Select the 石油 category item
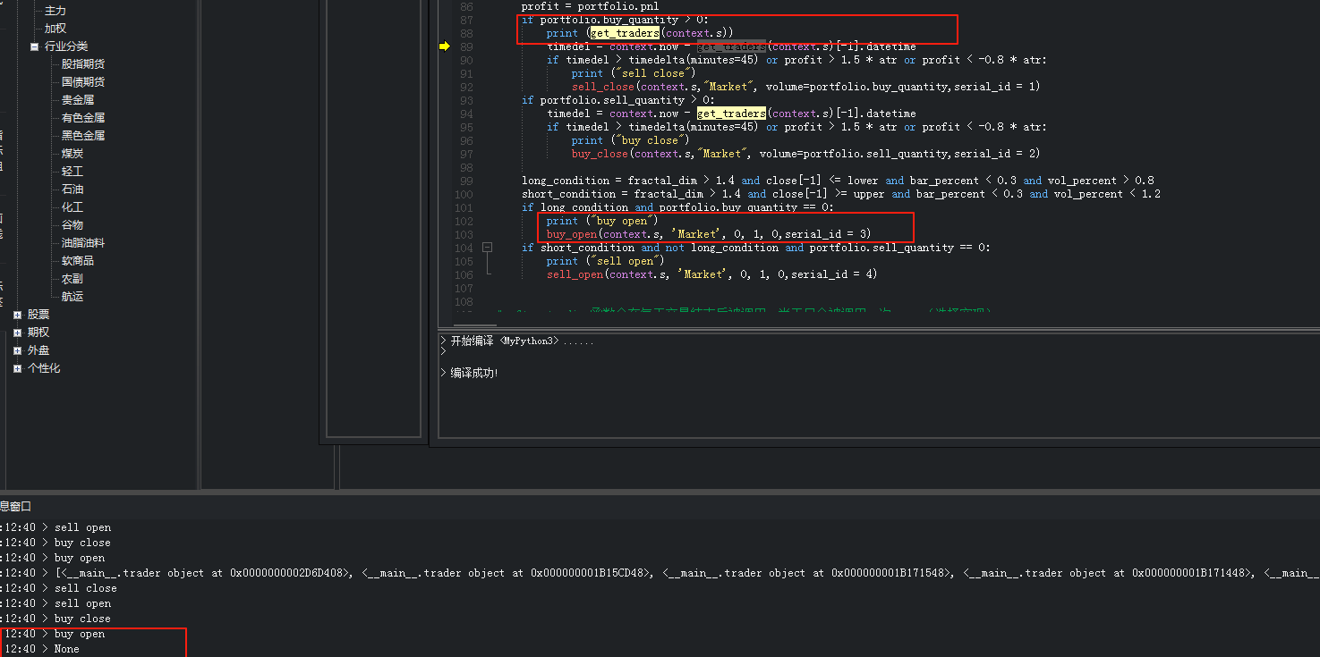 click(x=72, y=190)
